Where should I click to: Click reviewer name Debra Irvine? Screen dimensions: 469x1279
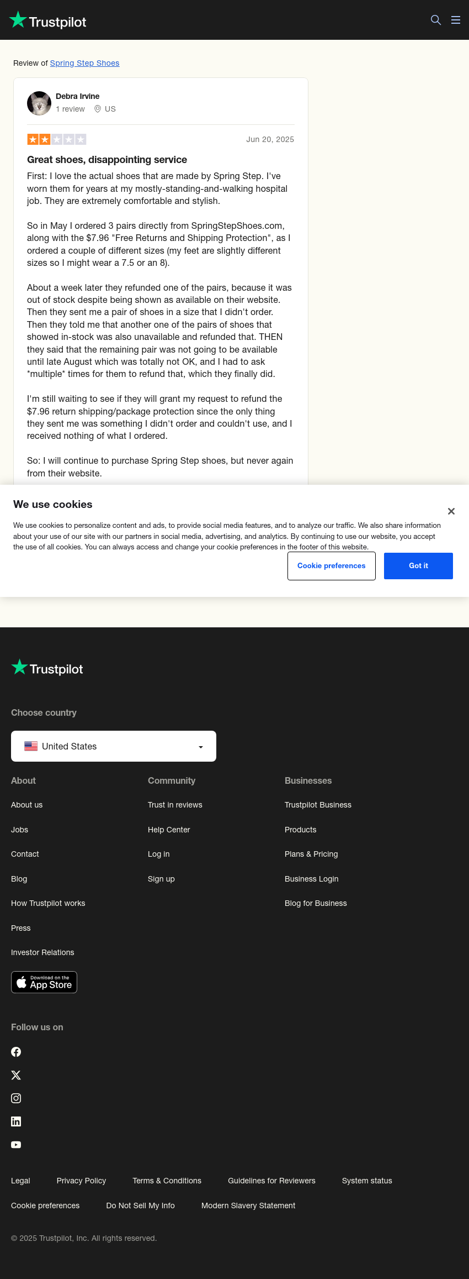click(x=78, y=96)
